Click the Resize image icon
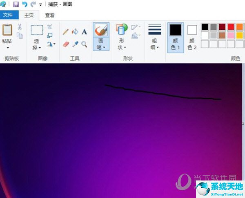This screenshot has width=245, height=198. click(50, 35)
